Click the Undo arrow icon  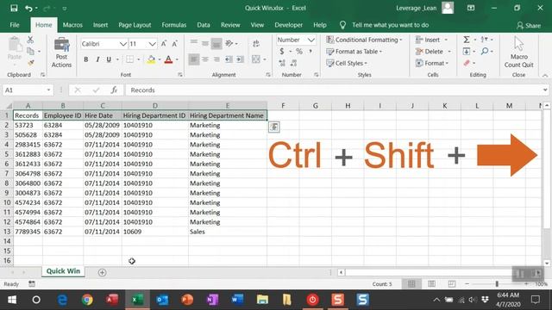[x=28, y=8]
